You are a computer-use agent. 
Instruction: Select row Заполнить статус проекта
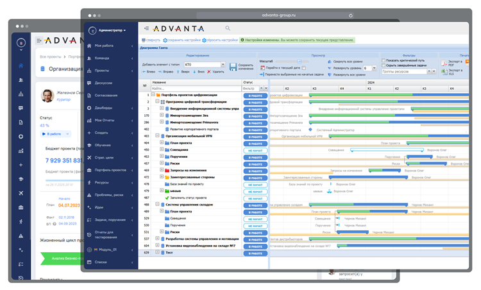point(188,198)
